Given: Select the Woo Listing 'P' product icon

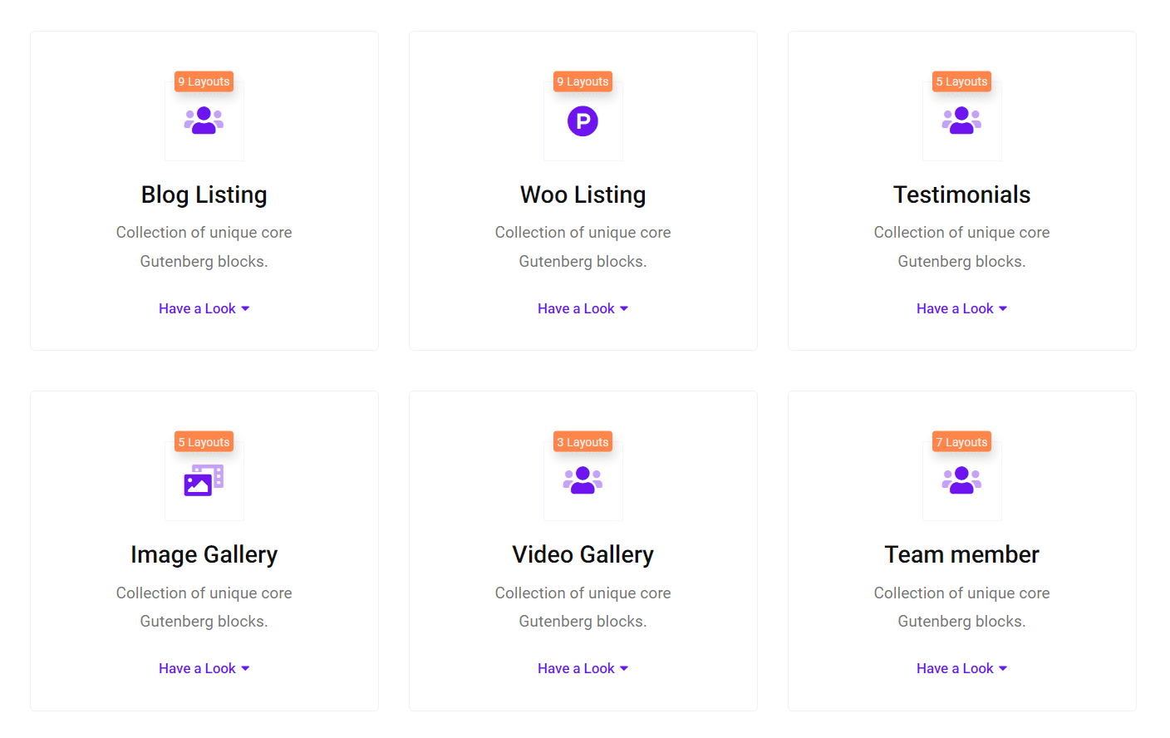Looking at the screenshot, I should pos(583,121).
